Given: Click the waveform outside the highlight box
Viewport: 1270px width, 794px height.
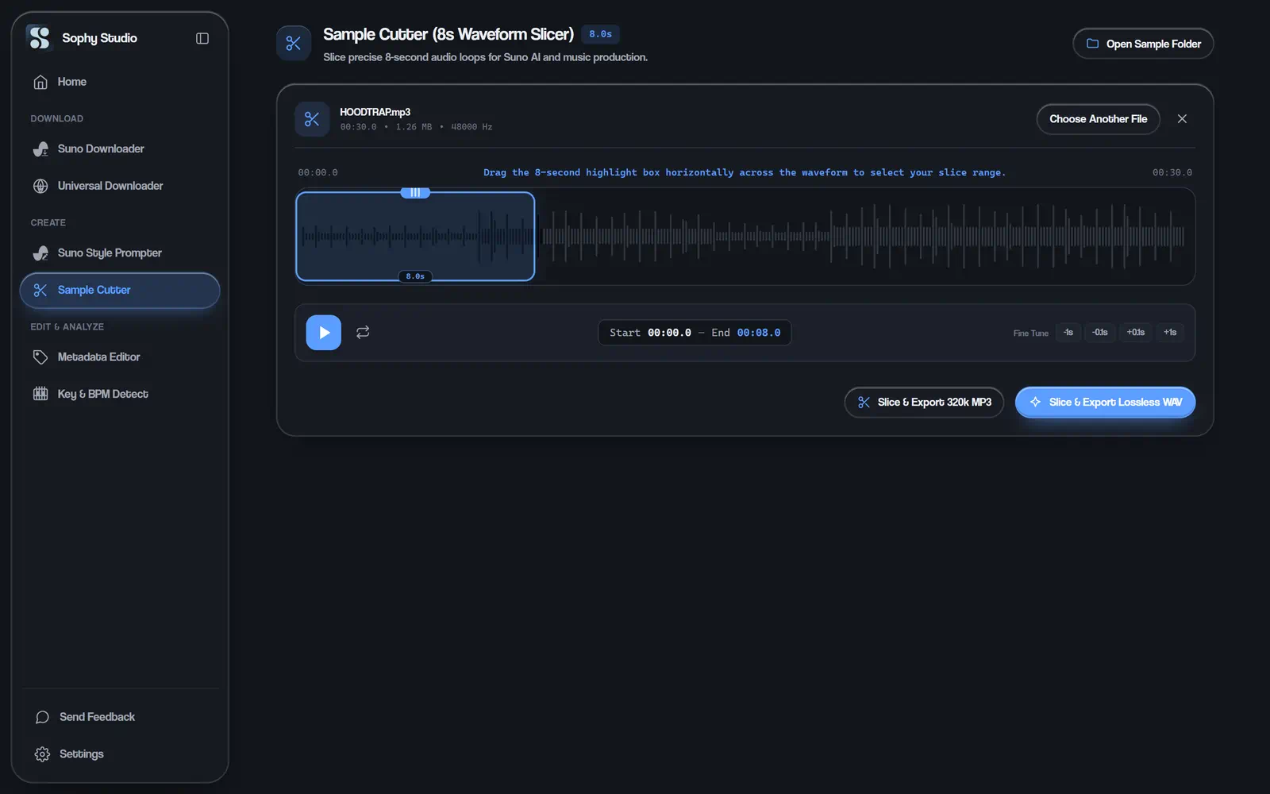Looking at the screenshot, I should pos(865,236).
